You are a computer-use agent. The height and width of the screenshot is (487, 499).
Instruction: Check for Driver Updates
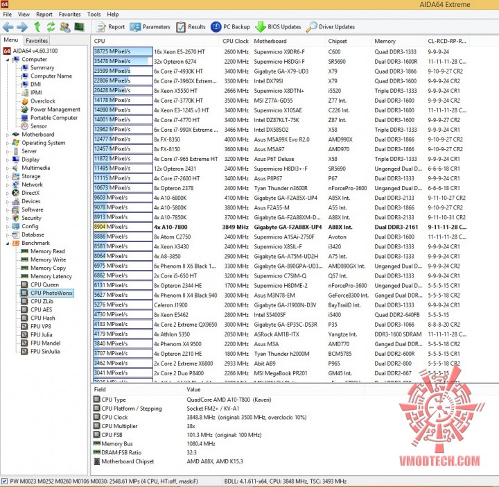[331, 27]
